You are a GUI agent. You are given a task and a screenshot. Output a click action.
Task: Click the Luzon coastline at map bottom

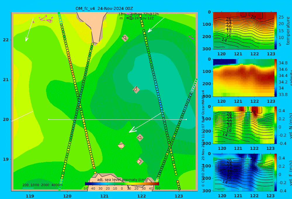121,182
